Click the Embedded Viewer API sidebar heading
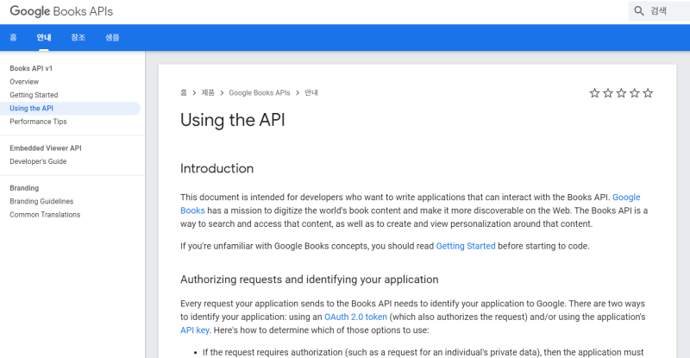The width and height of the screenshot is (690, 358). 46,148
